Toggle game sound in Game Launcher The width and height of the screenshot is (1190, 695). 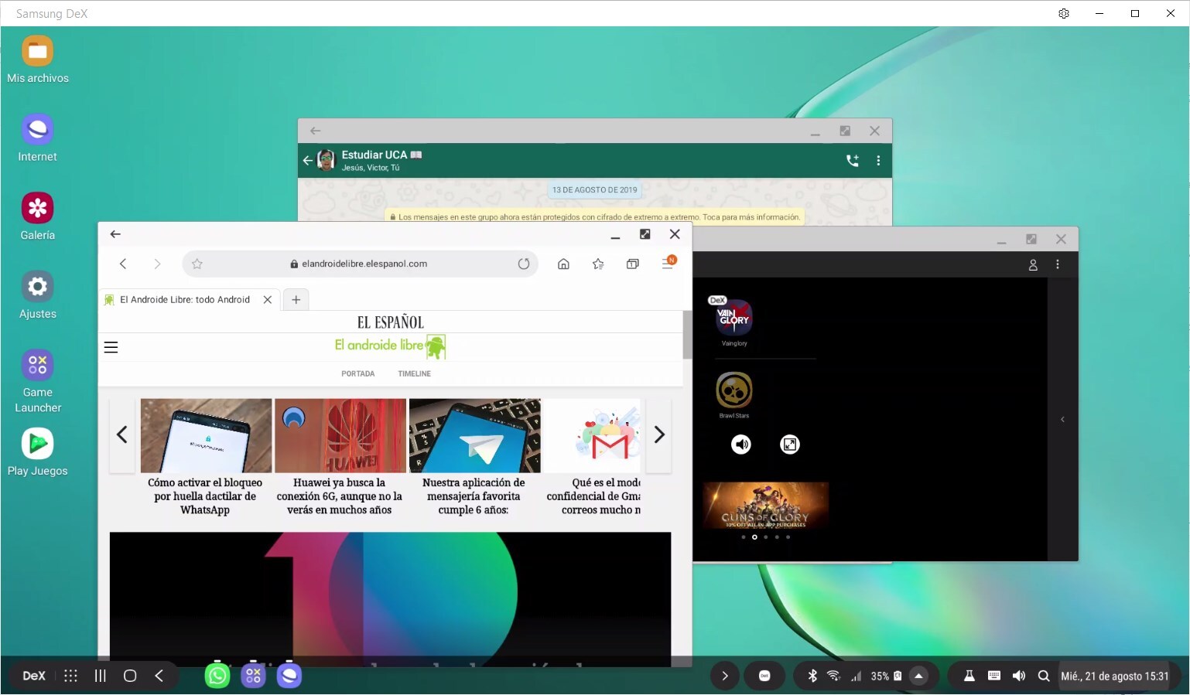(x=741, y=444)
